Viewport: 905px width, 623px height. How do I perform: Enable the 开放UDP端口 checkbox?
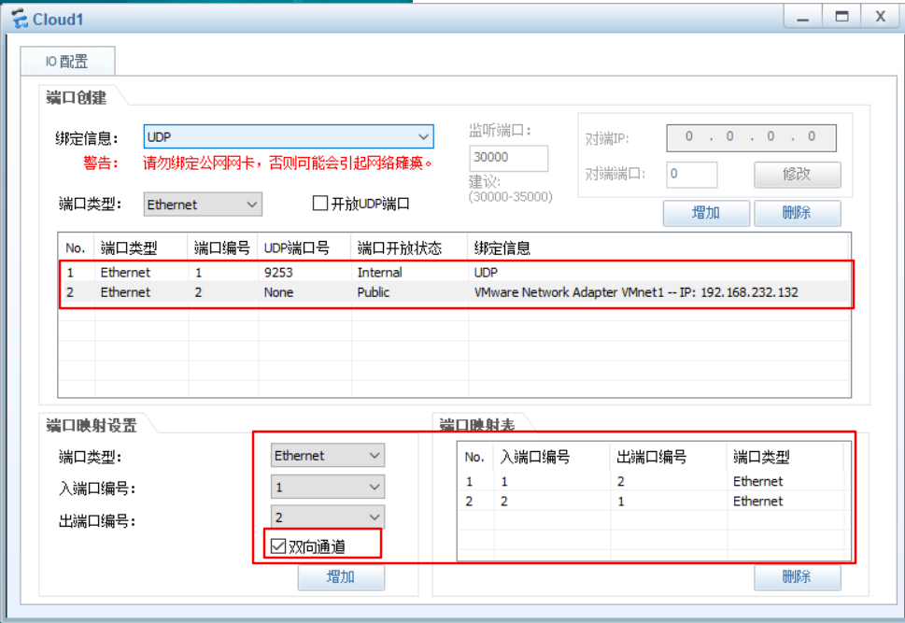coord(319,204)
